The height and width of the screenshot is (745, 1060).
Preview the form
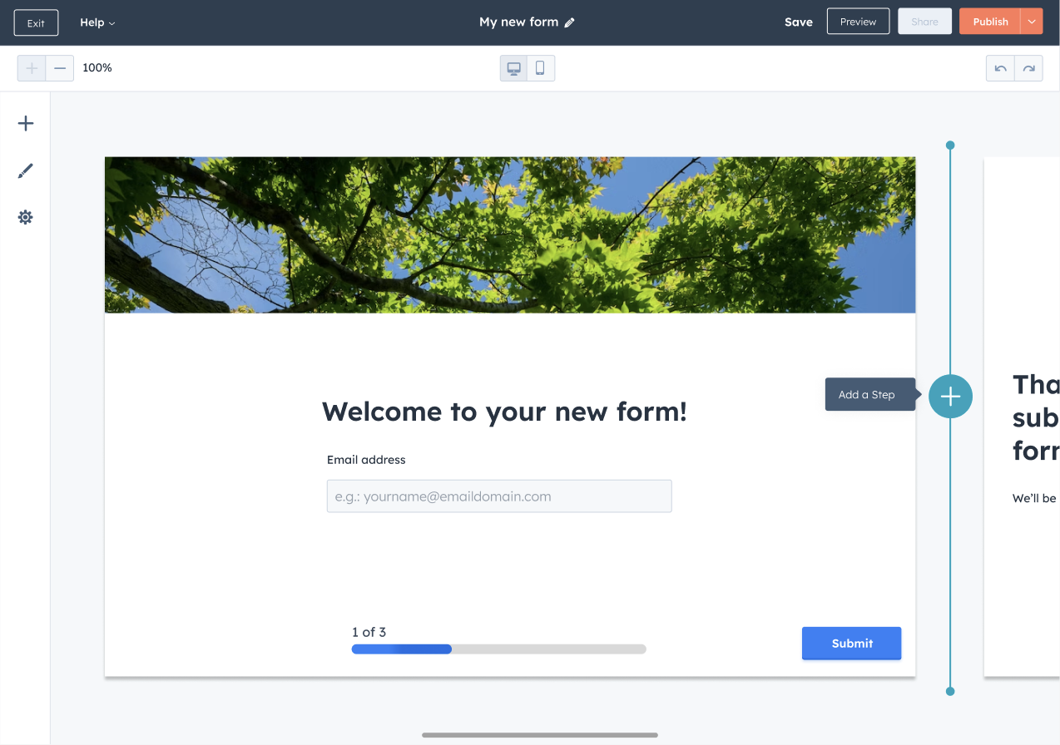click(x=858, y=21)
